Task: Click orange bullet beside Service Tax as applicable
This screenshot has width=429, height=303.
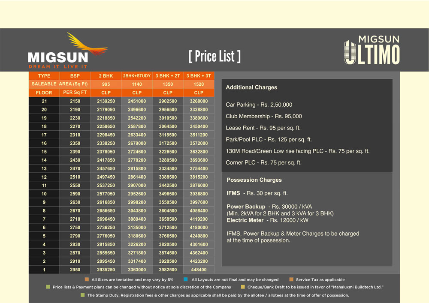Action: (x=291, y=279)
